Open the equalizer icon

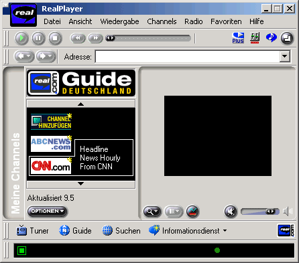point(255,38)
